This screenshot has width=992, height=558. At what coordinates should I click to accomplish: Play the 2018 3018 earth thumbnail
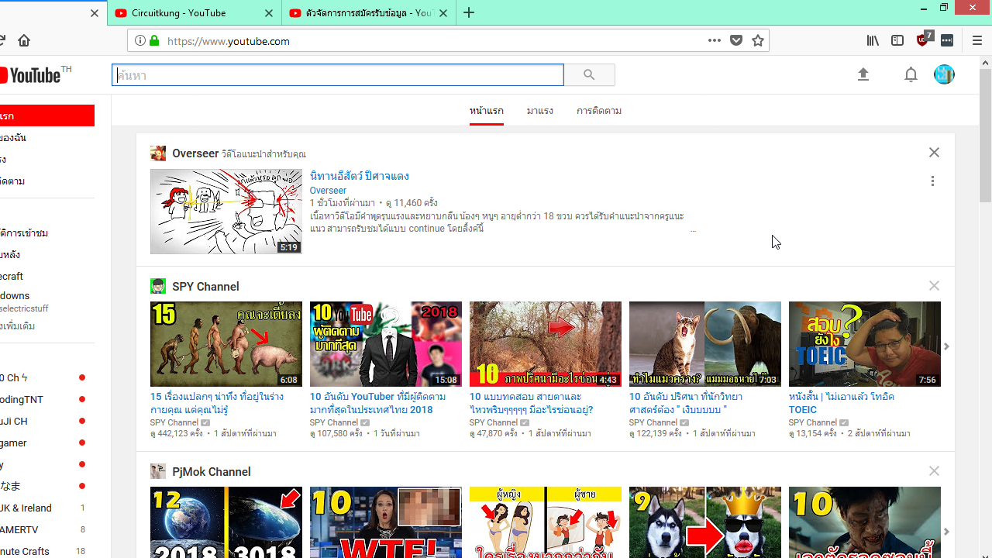[226, 522]
